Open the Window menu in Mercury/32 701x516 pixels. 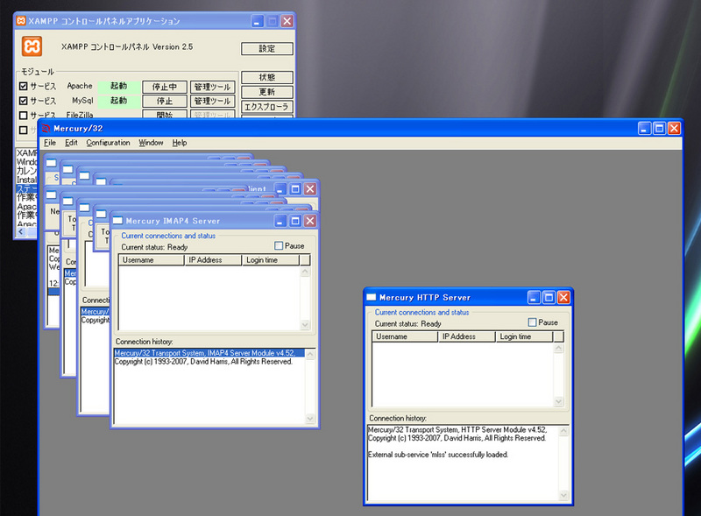coord(151,143)
